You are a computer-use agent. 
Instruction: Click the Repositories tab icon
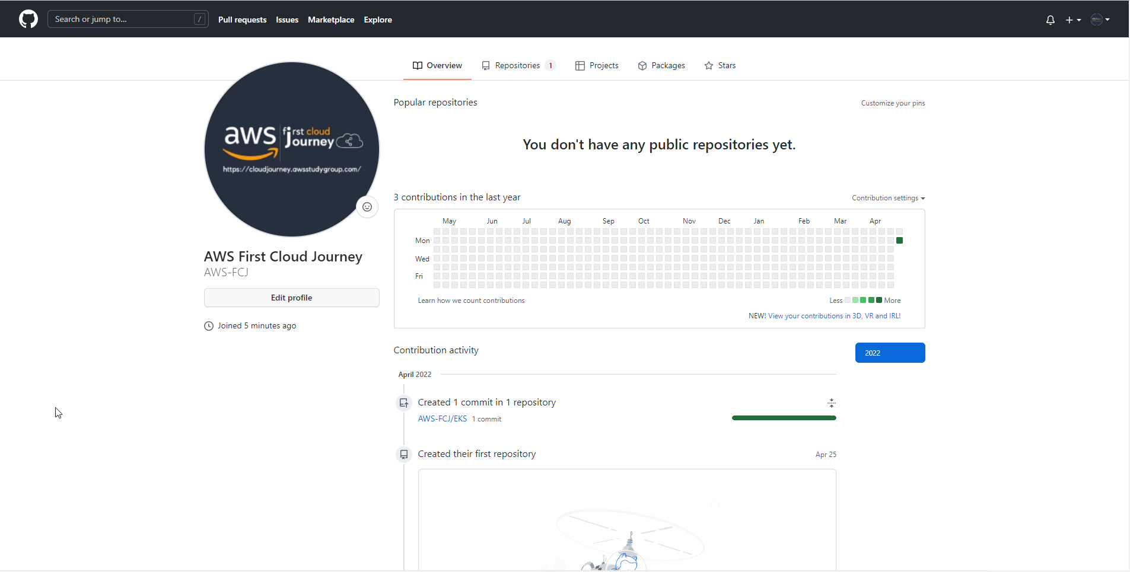[x=486, y=66]
